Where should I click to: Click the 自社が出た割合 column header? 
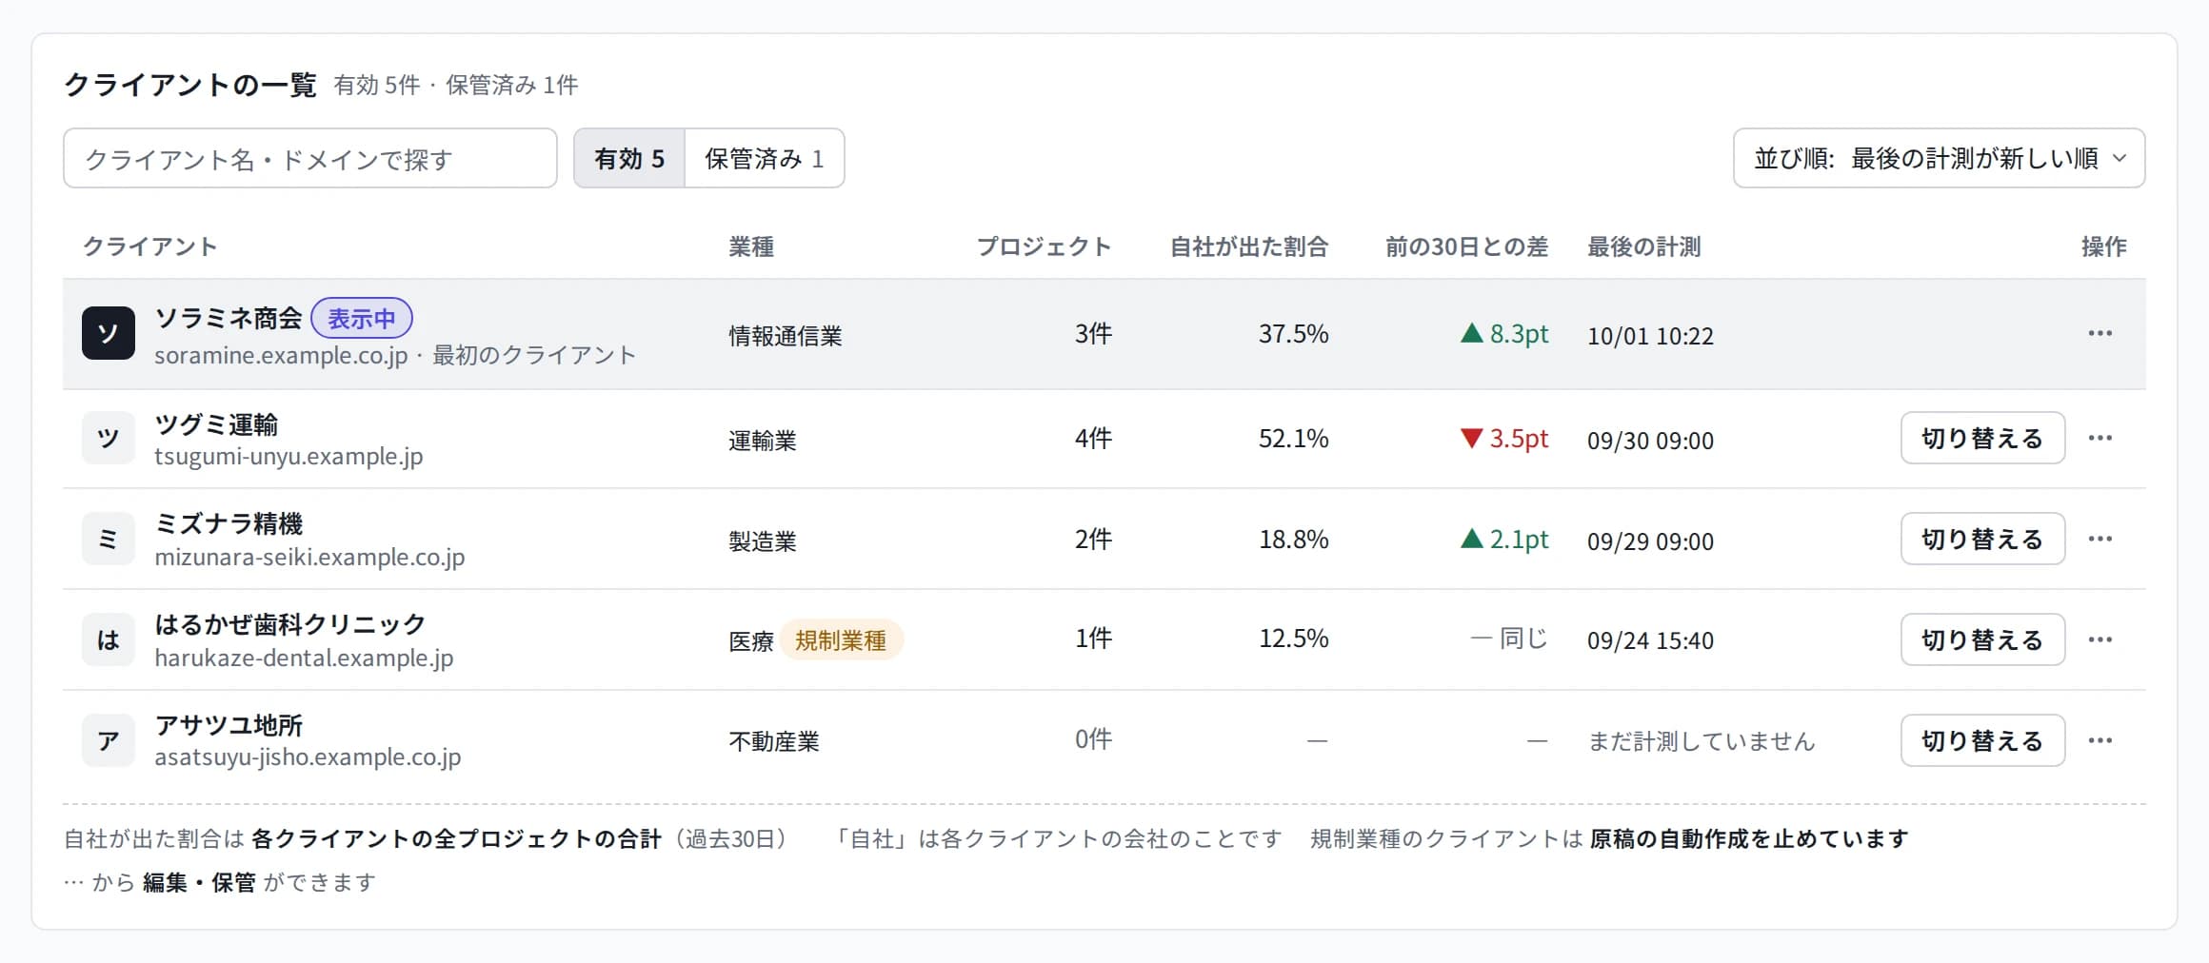pyautogui.click(x=1249, y=246)
